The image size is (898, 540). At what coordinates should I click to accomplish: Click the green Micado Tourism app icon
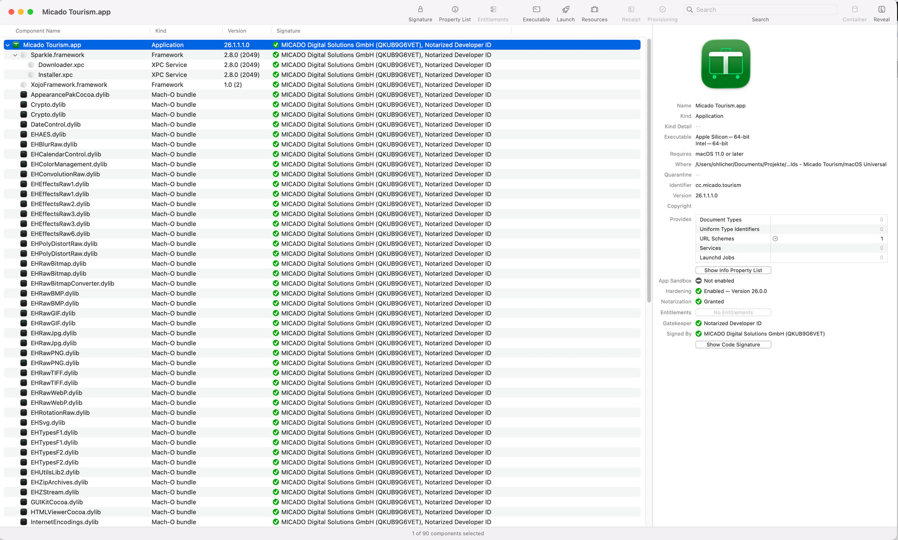(725, 64)
